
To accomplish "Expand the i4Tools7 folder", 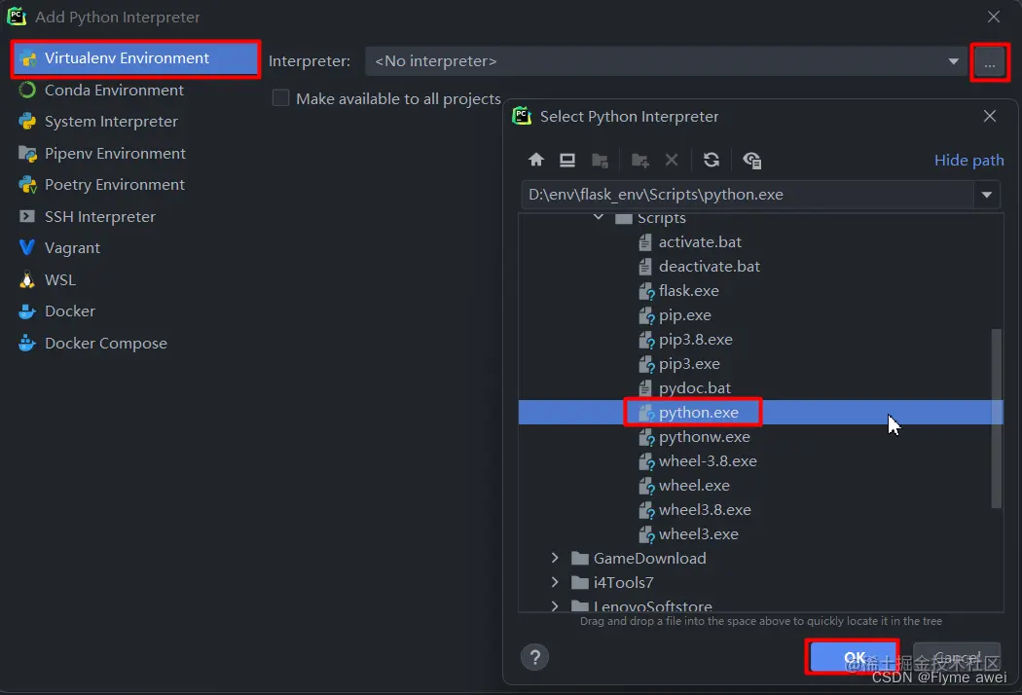I will tap(555, 582).
